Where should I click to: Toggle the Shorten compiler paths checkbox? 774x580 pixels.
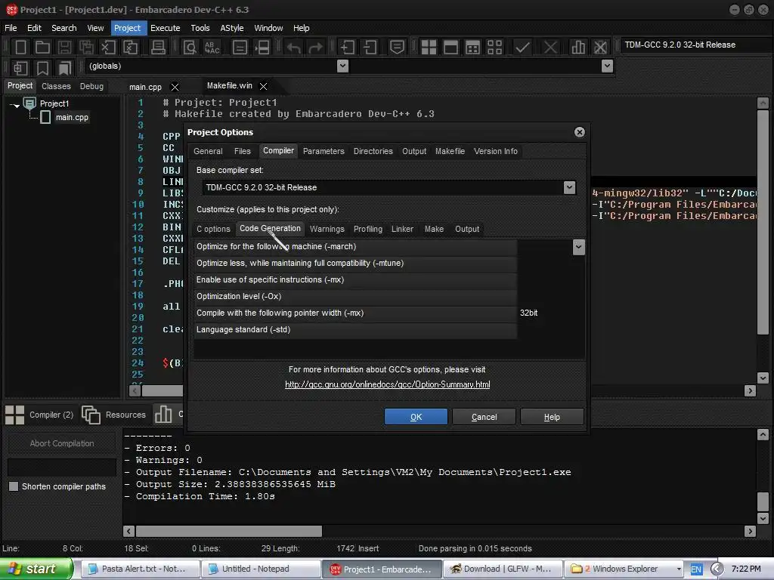click(x=14, y=486)
